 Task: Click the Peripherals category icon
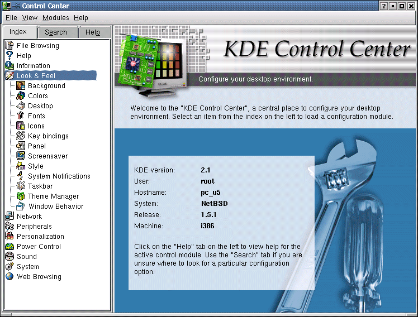(9, 226)
